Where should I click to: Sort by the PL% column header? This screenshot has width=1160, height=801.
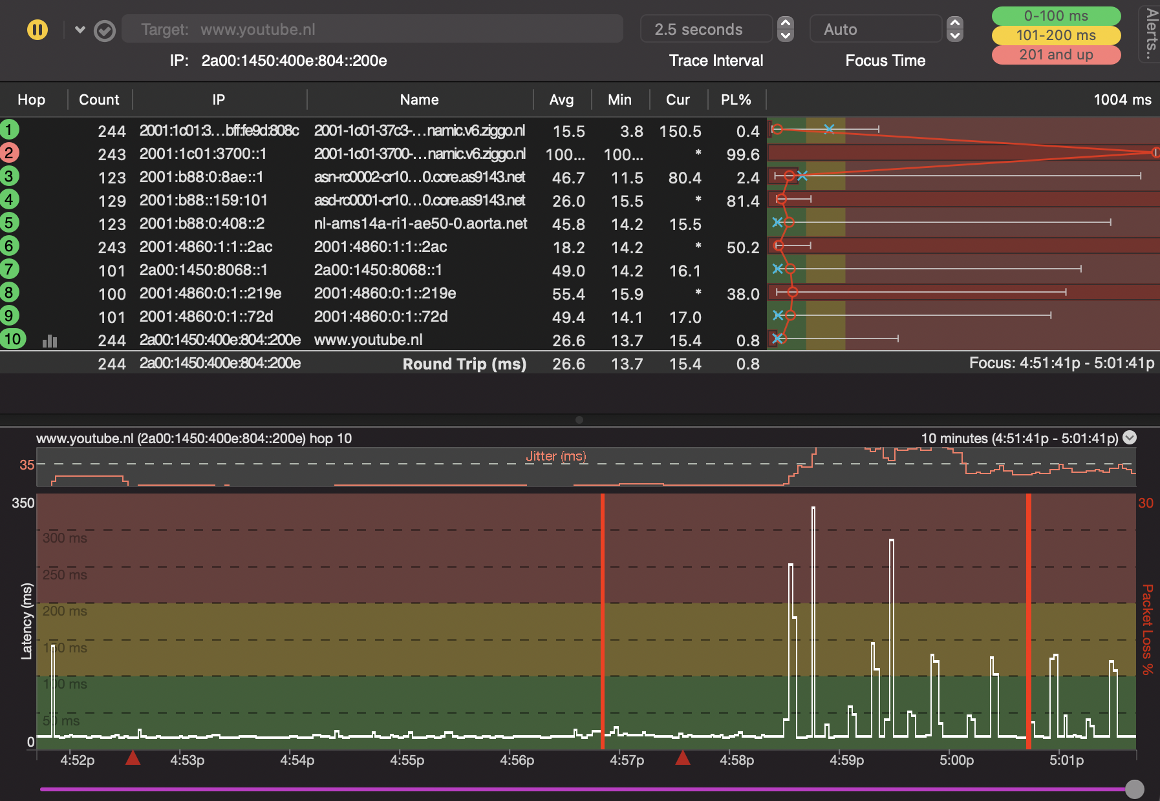pyautogui.click(x=736, y=99)
